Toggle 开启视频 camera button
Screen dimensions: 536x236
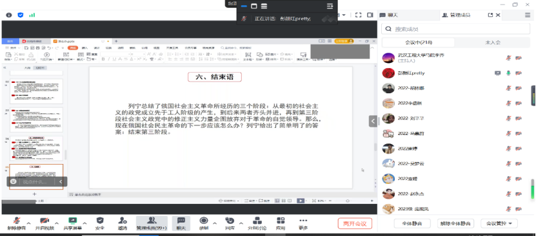pos(45,221)
